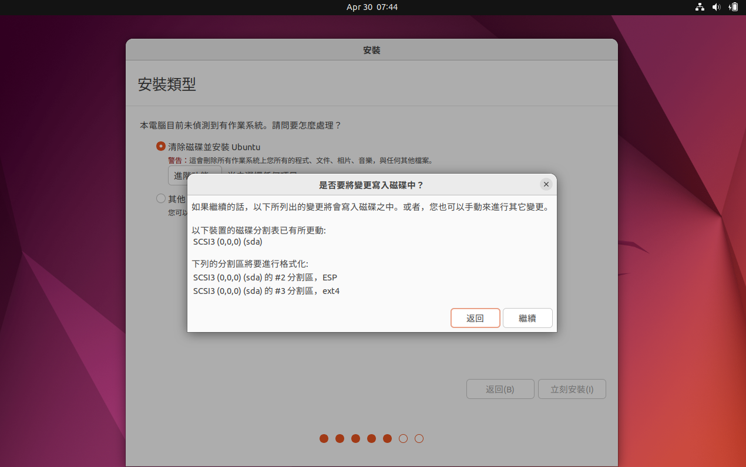Open the network status icon in top bar

point(700,7)
